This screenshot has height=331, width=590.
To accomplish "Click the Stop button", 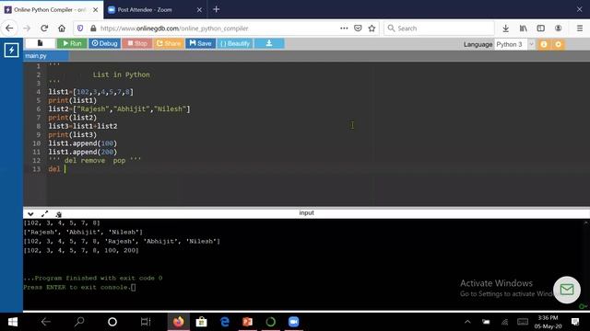I will [137, 43].
